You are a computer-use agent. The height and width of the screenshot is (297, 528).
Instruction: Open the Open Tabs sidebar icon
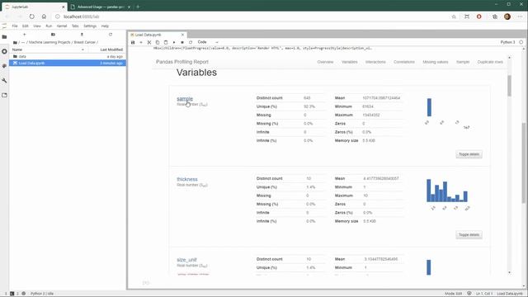tap(4, 96)
